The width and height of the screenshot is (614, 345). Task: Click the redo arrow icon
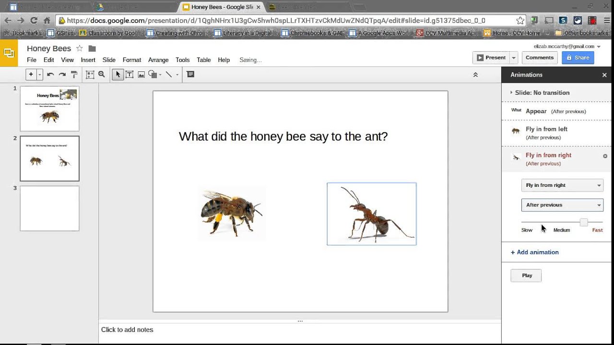(62, 74)
